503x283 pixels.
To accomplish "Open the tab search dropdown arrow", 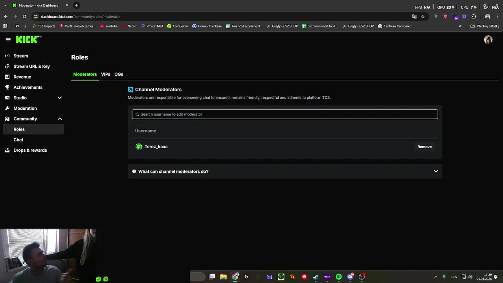I will click(5, 5).
